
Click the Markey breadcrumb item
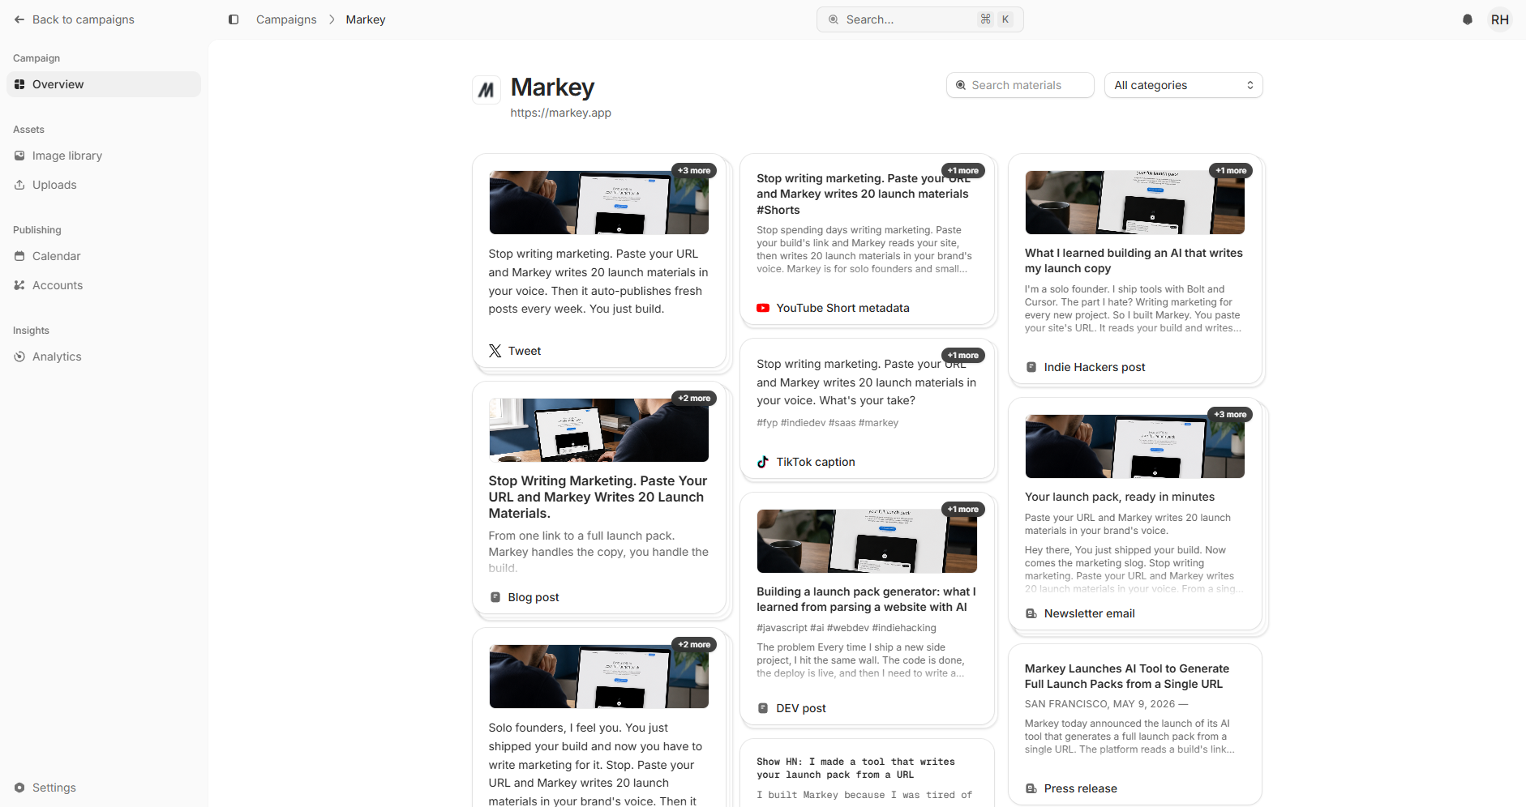pos(366,19)
